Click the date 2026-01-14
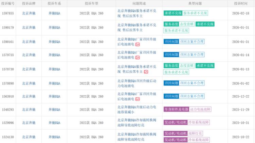 (x=241, y=55)
